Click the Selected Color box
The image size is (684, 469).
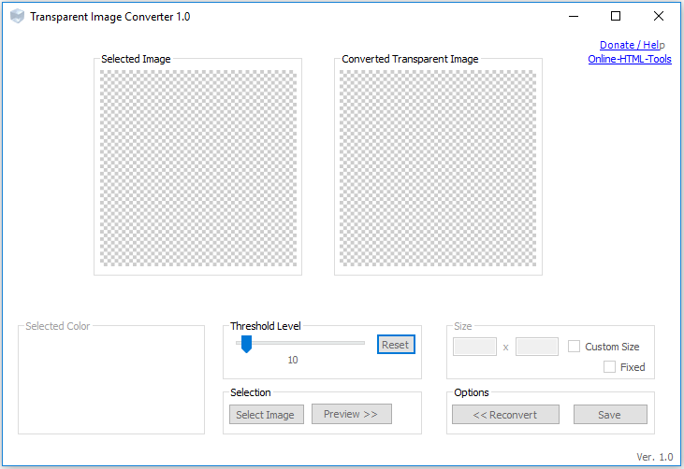pyautogui.click(x=111, y=379)
